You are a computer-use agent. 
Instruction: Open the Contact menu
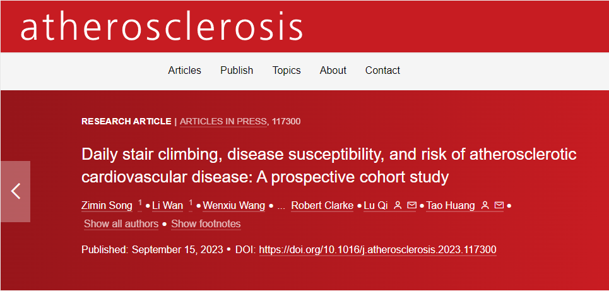click(382, 70)
